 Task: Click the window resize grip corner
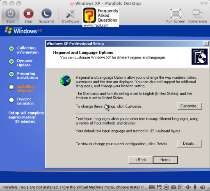tap(208, 189)
